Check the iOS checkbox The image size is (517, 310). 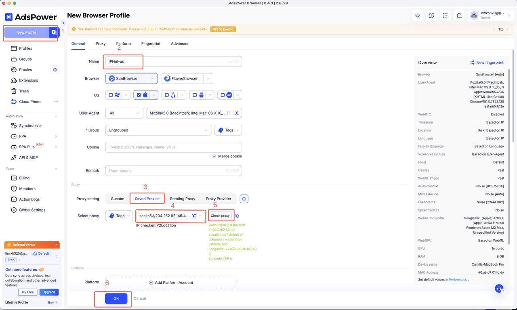pos(223,95)
